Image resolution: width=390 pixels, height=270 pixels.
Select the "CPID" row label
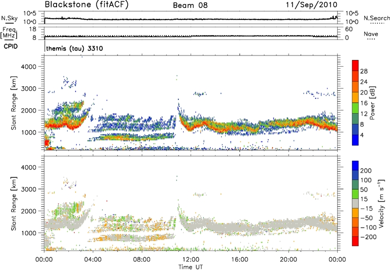pos(11,46)
